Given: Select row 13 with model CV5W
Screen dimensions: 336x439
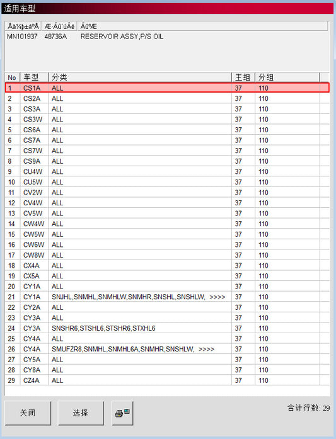Looking at the screenshot, I should point(167,214).
